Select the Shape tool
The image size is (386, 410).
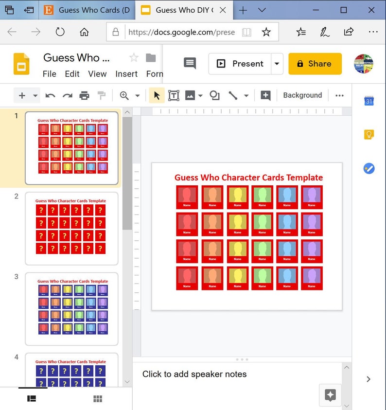(x=214, y=95)
